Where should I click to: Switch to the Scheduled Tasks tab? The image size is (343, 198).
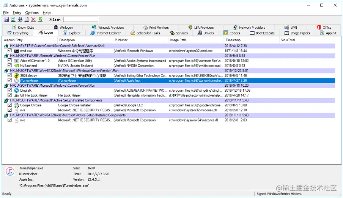click(145, 33)
